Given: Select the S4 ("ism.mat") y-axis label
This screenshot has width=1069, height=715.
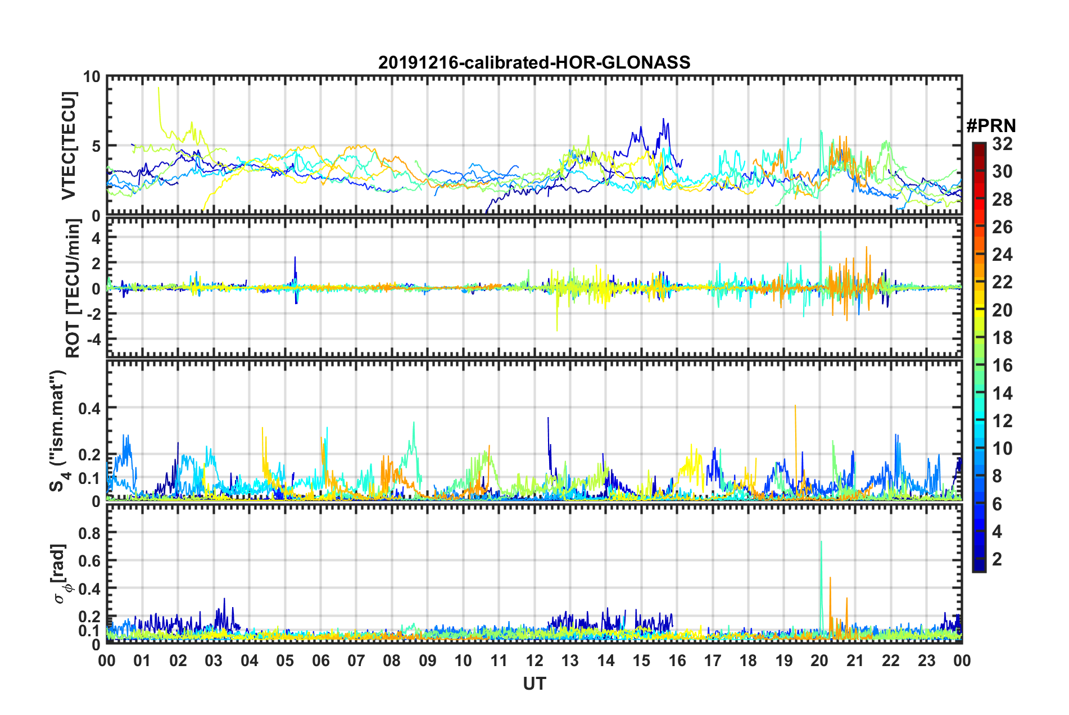Looking at the screenshot, I should pos(59,431).
